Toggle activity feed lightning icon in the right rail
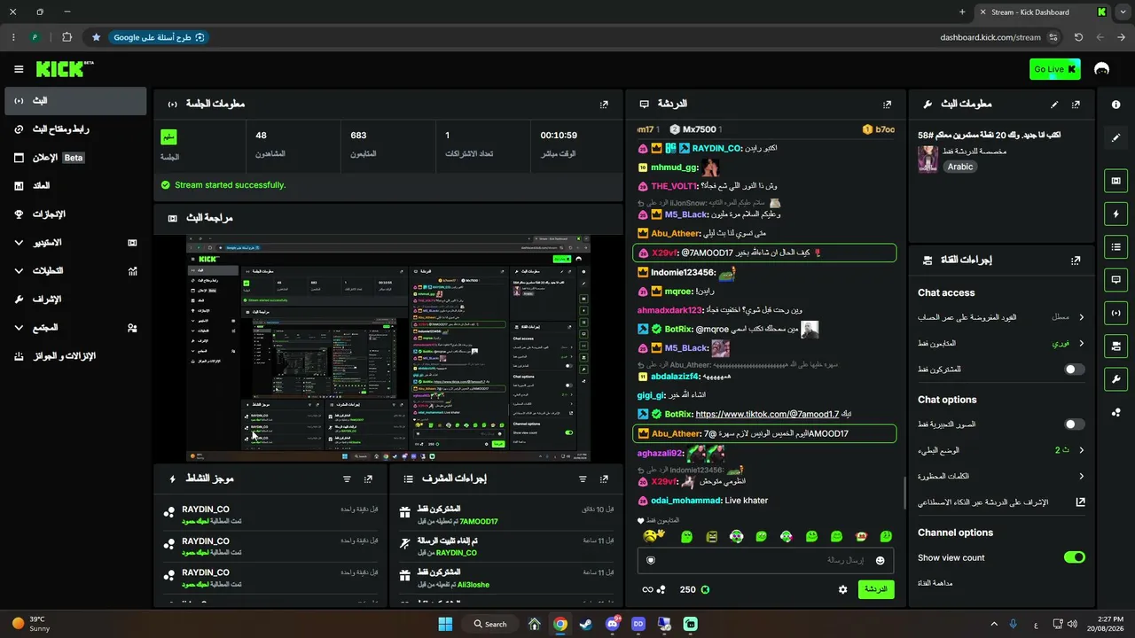 [1116, 214]
